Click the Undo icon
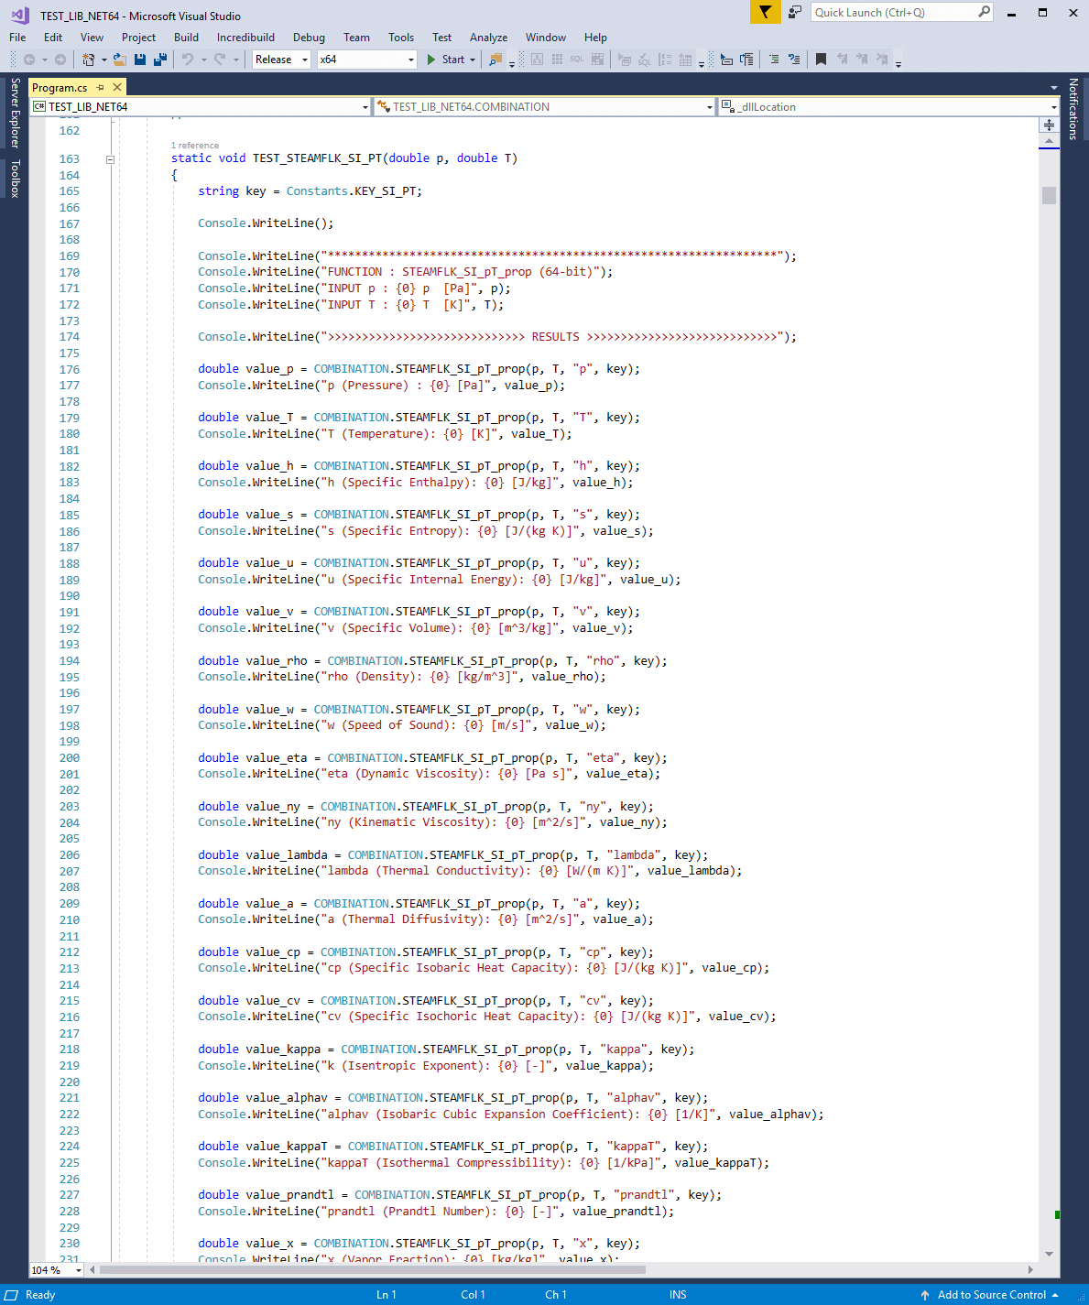 pyautogui.click(x=186, y=60)
